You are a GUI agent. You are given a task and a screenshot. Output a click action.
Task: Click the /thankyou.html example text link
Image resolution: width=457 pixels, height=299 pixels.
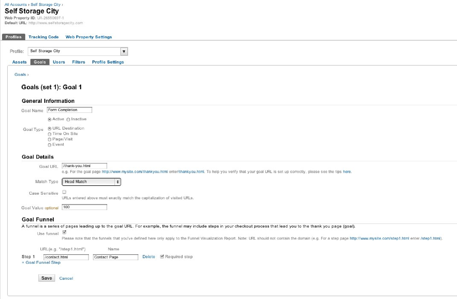pos(191,172)
